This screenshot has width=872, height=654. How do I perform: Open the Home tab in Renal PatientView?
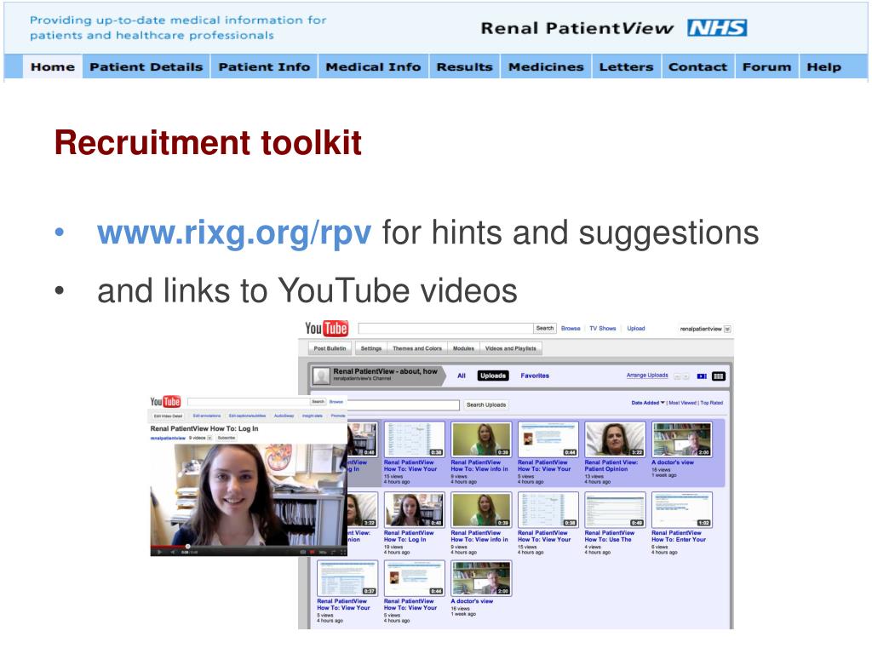tap(53, 66)
